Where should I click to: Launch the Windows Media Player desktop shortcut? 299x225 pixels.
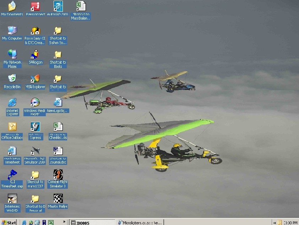coord(35,107)
